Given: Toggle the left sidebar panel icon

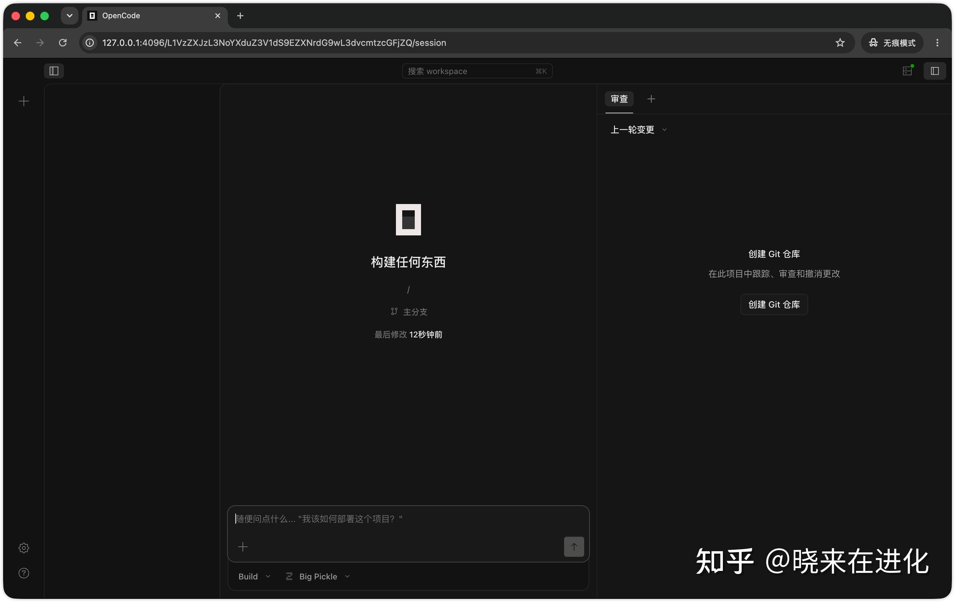Looking at the screenshot, I should tap(54, 71).
